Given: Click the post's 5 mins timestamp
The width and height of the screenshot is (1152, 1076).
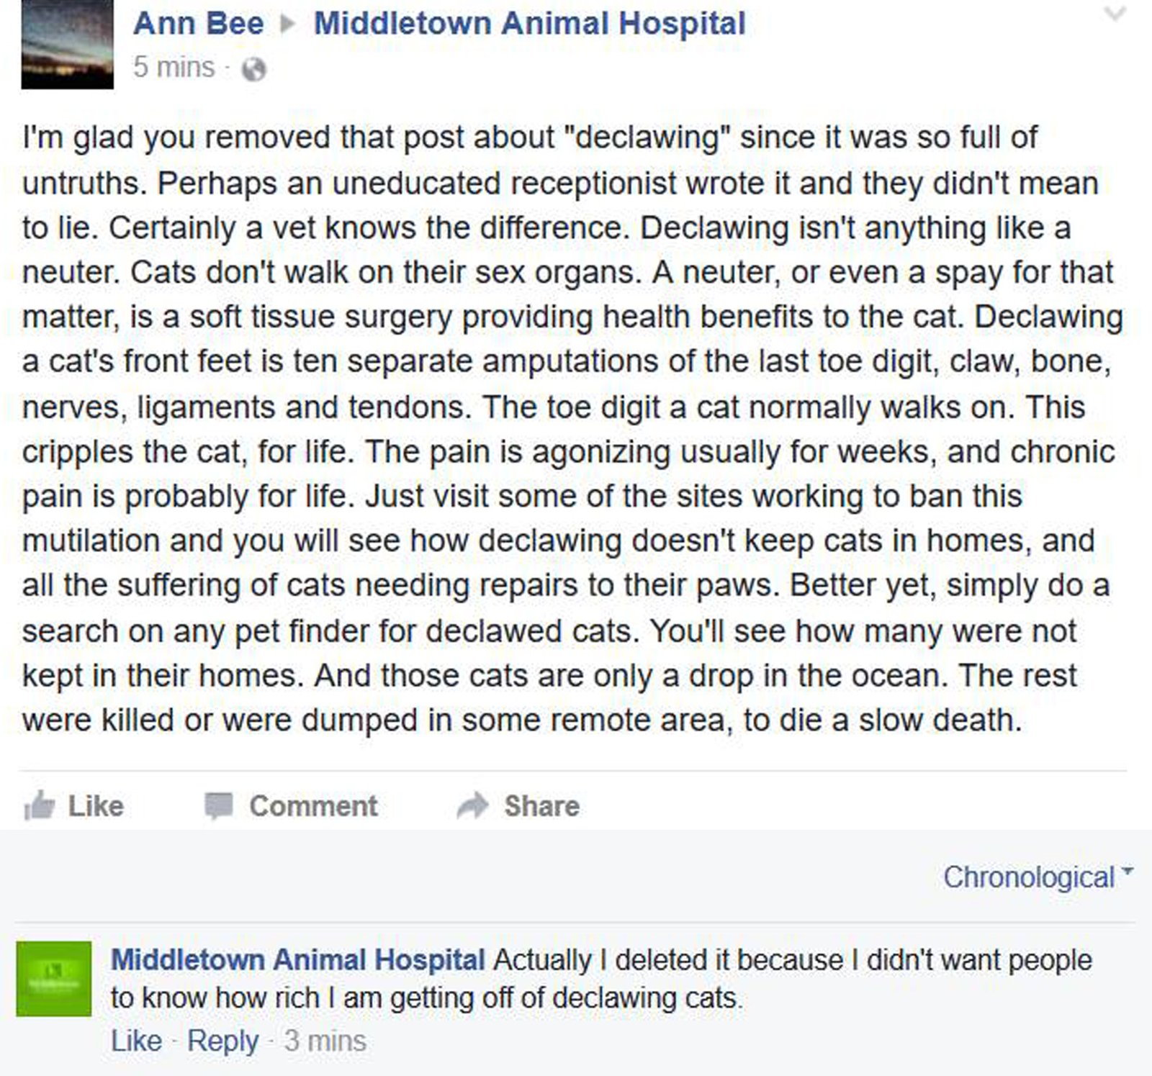Looking at the screenshot, I should point(174,68).
